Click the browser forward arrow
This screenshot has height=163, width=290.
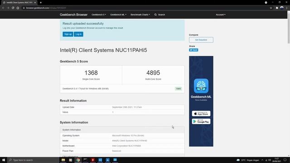coord(8,8)
